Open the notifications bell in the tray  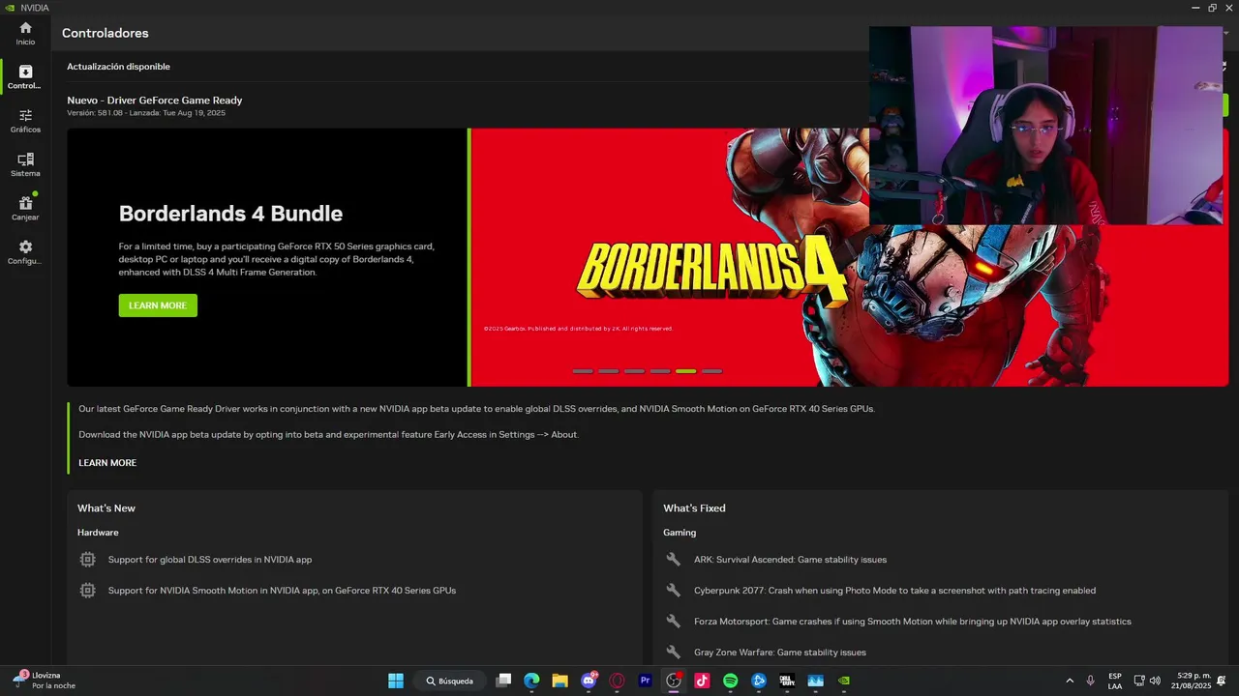[1223, 681]
